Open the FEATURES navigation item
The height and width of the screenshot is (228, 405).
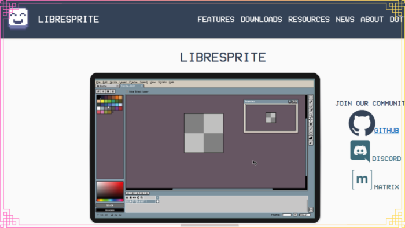216,19
